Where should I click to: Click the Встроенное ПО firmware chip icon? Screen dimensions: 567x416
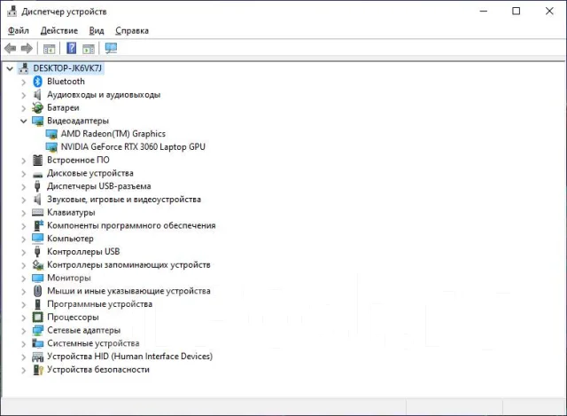(37, 160)
